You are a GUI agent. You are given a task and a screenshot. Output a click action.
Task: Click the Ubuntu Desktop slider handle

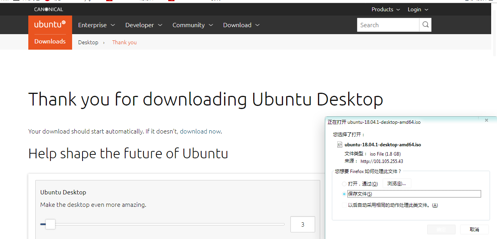tap(50, 224)
